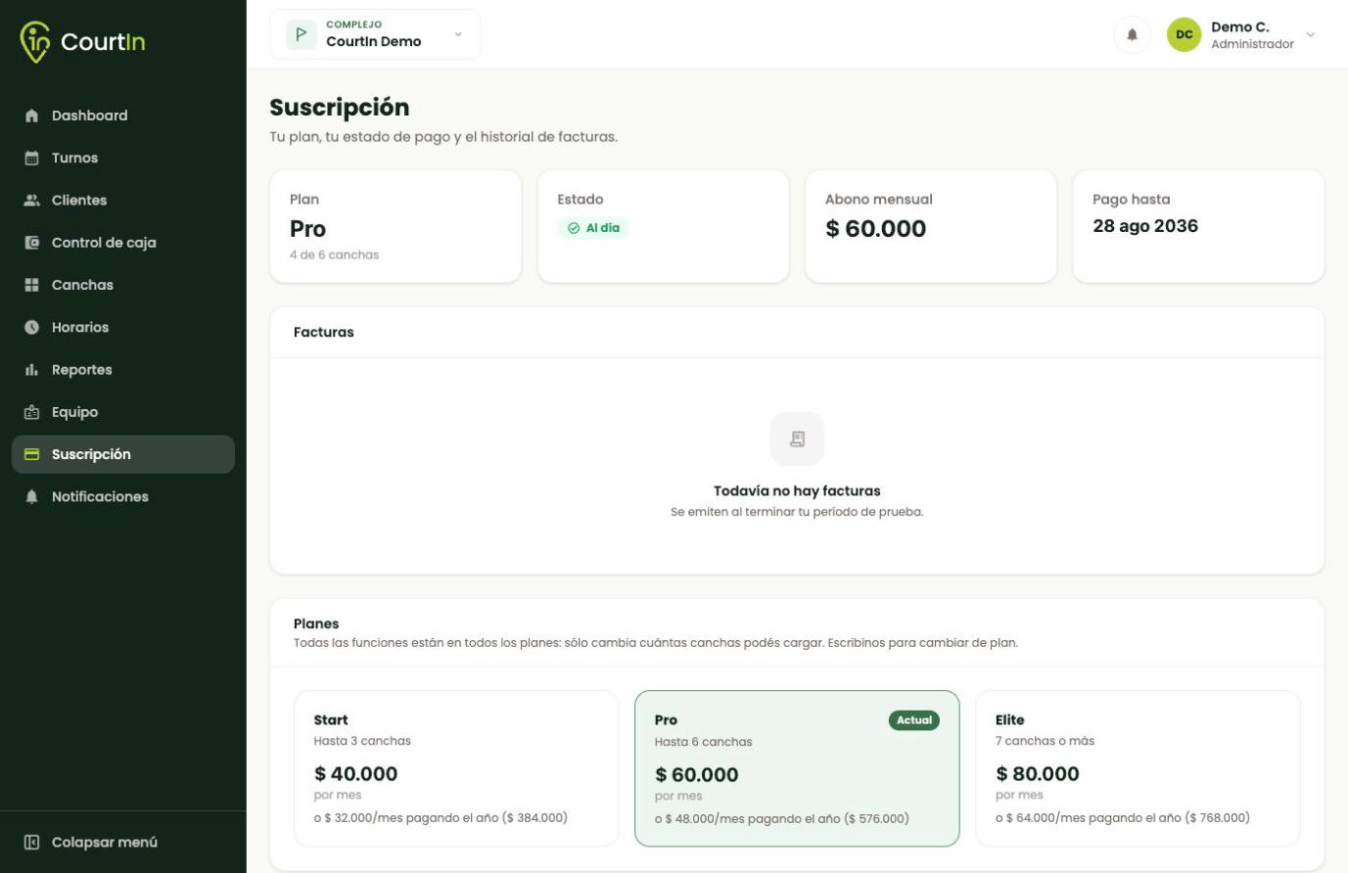Click the notifications bell icon in header
Viewport: 1348px width, 873px height.
coord(1132,35)
